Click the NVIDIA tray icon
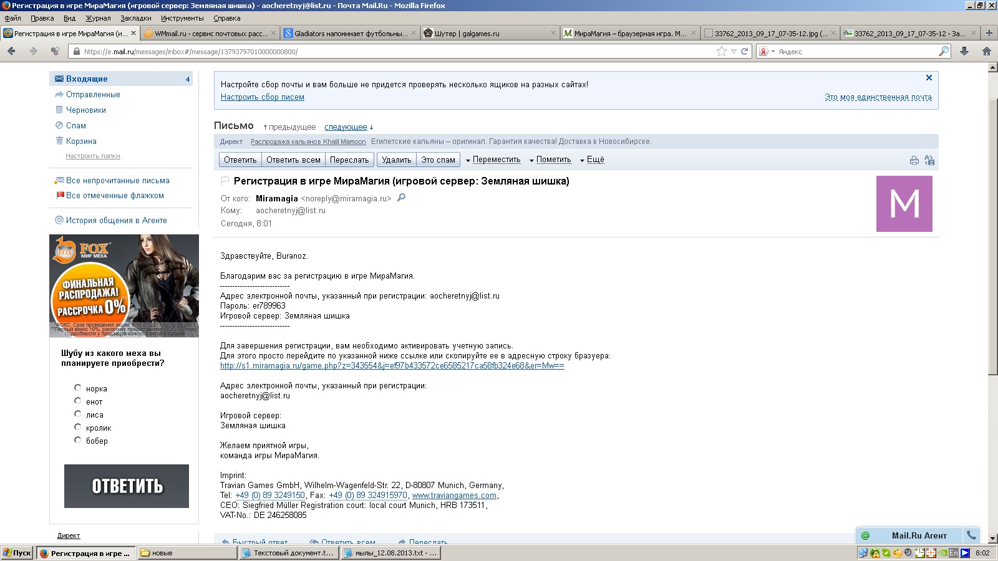This screenshot has height=561, width=998. click(942, 552)
